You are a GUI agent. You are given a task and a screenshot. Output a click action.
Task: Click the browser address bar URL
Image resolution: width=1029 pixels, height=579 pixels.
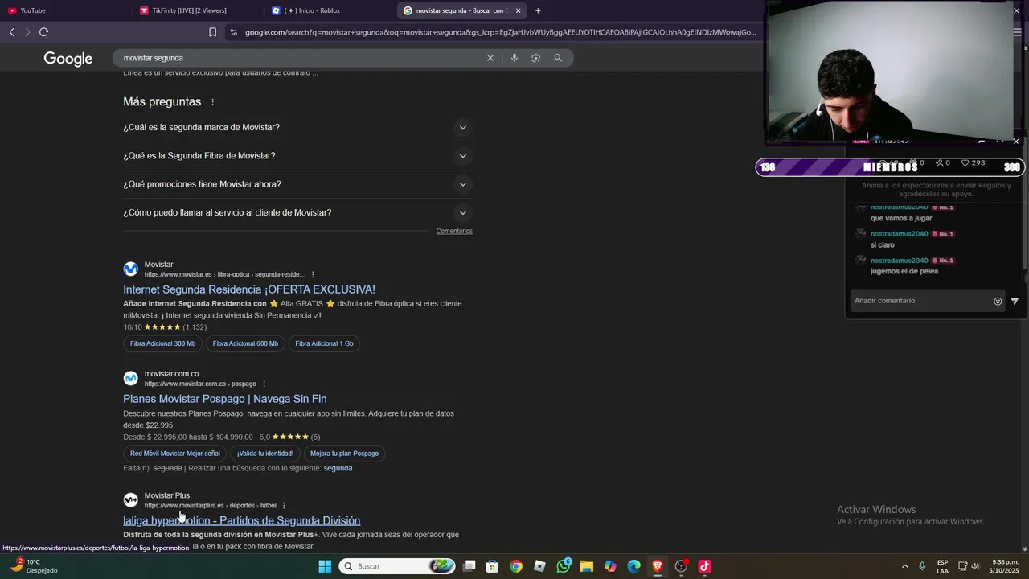click(x=500, y=32)
